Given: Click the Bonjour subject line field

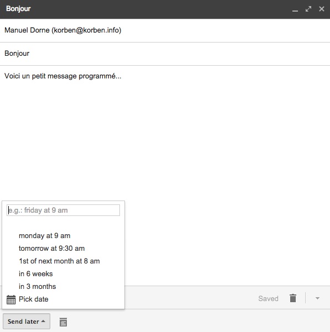Looking at the screenshot, I should pos(165,54).
